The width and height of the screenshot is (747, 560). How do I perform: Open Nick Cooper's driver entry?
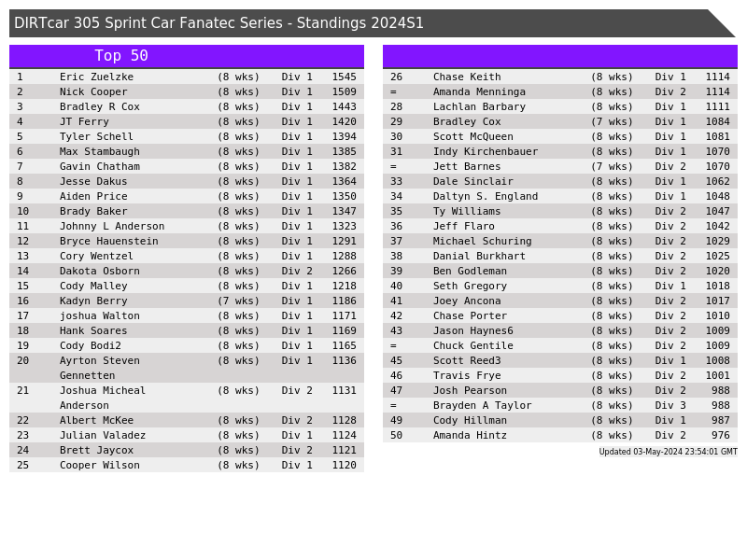[x=93, y=91]
